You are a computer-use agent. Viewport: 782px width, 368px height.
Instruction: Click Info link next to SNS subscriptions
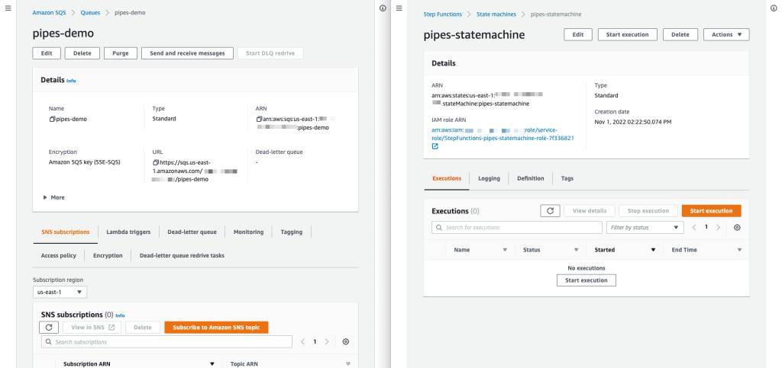point(120,315)
